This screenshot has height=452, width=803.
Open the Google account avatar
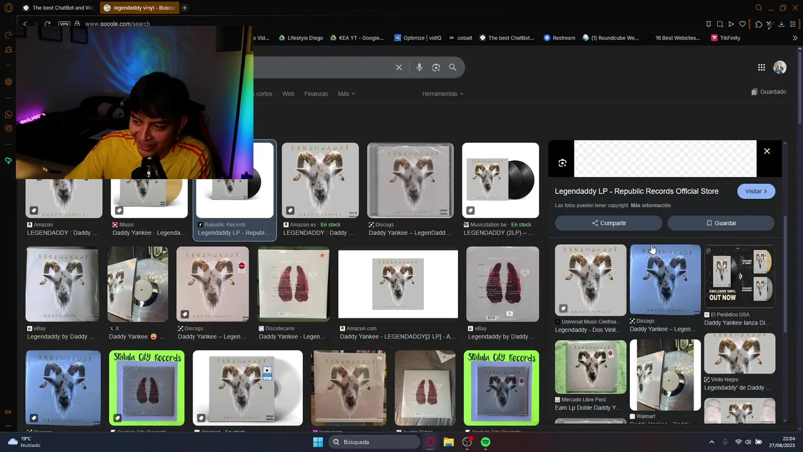[780, 67]
